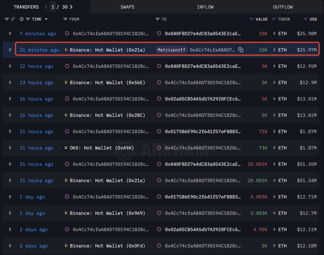Go to next transfers page arrow

coord(71,7)
